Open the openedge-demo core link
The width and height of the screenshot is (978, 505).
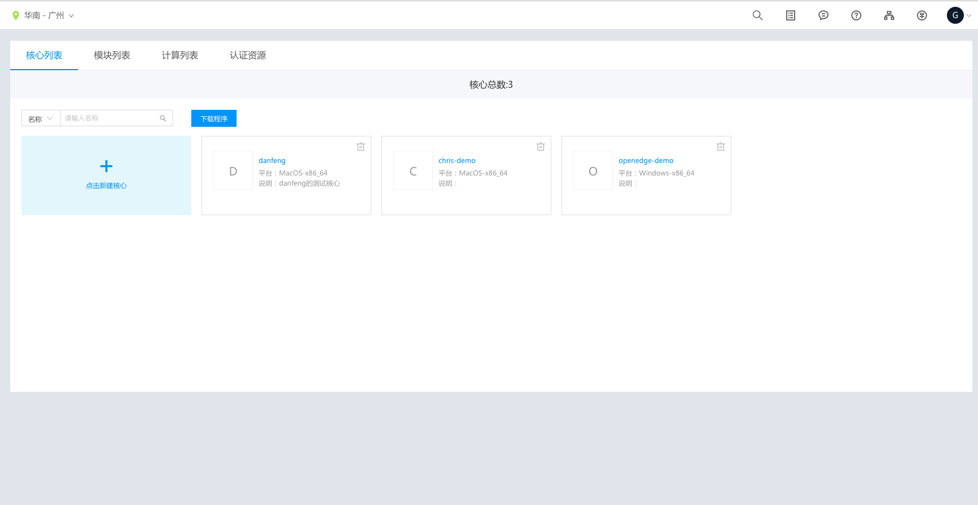(646, 161)
